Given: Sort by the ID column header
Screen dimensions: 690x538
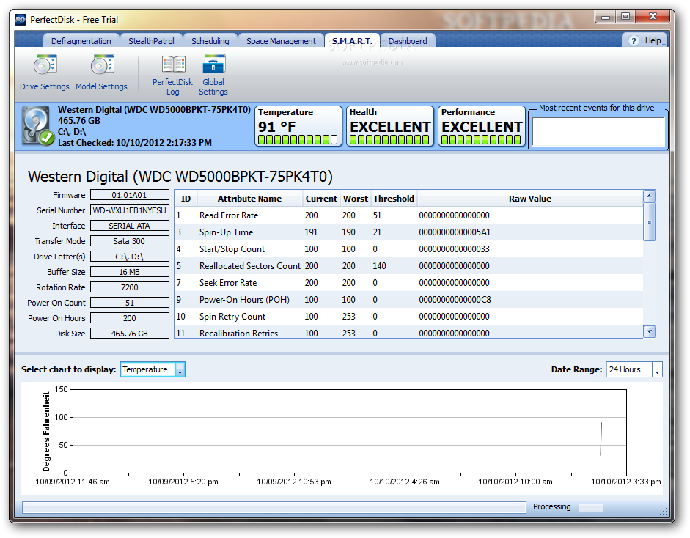Looking at the screenshot, I should tap(186, 199).
